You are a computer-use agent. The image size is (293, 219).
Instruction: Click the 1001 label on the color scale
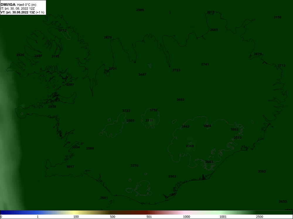[223, 217]
